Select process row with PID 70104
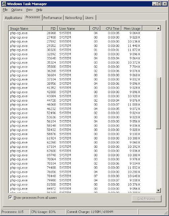The height and width of the screenshot is (216, 169). pyautogui.click(x=82, y=163)
